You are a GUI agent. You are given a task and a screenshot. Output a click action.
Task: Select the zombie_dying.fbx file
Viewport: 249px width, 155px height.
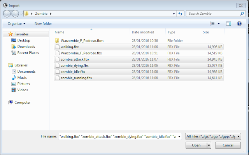[139, 65]
